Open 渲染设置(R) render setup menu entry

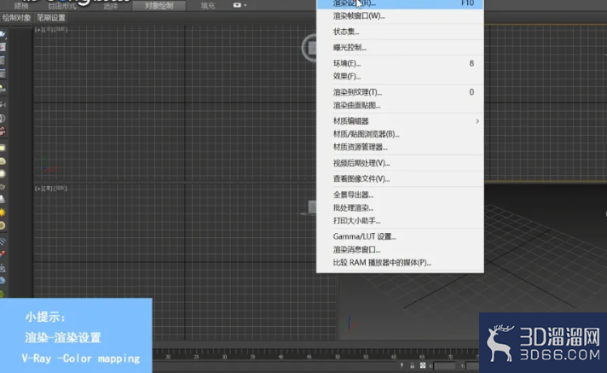401,3
